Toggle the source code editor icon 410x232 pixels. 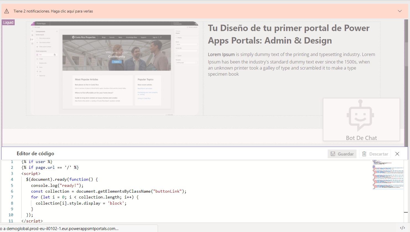[x=403, y=228]
